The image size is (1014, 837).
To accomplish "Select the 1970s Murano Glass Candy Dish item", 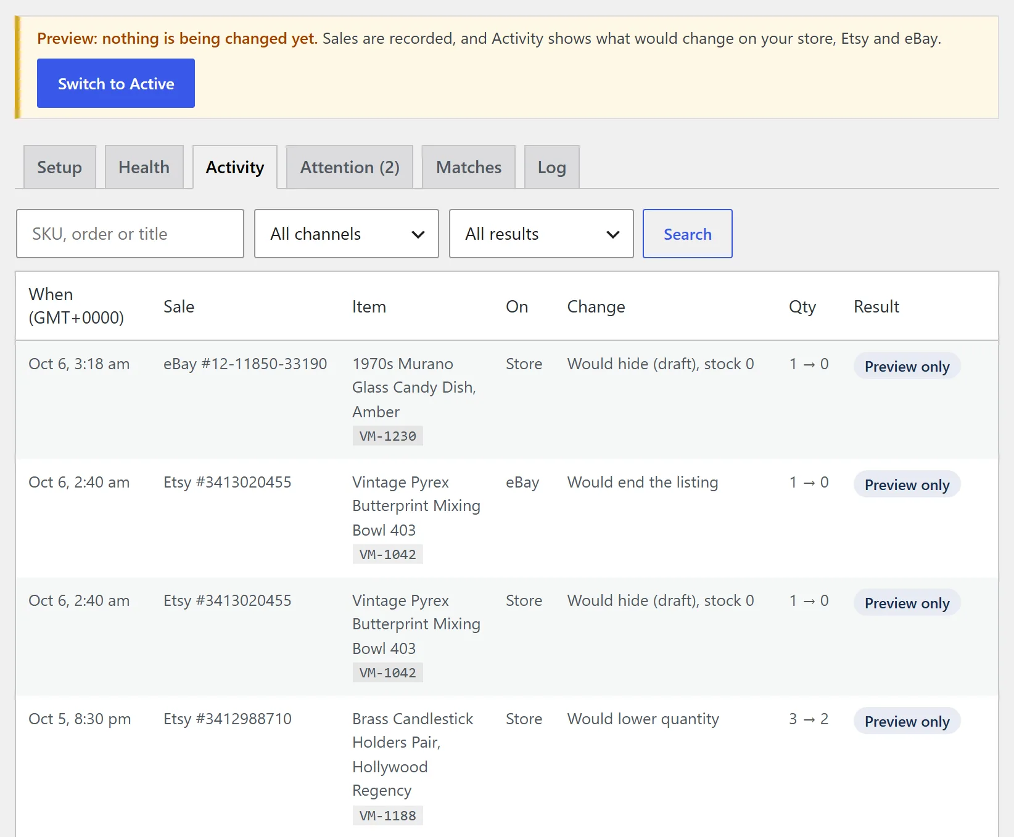I will click(414, 388).
